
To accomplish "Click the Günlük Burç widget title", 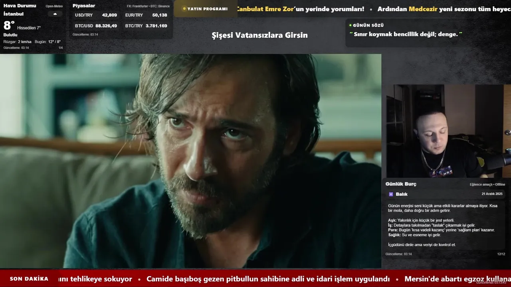I will tap(401, 184).
